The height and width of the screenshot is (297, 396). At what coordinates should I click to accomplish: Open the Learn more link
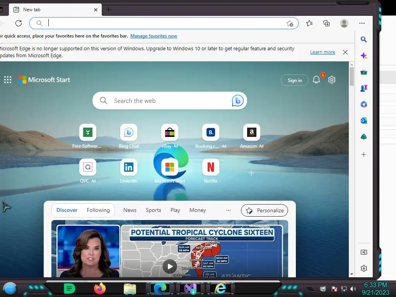[323, 52]
